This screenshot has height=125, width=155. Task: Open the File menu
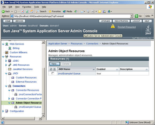(x=4, y=7)
